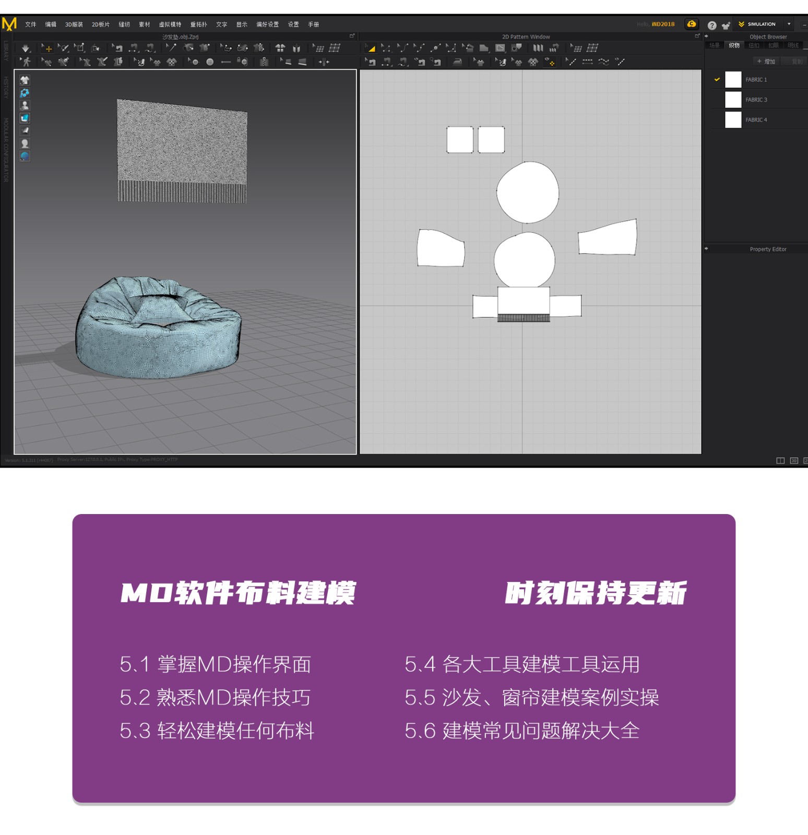Click the yellow cloud account icon
Image resolution: width=808 pixels, height=835 pixels.
pos(691,24)
